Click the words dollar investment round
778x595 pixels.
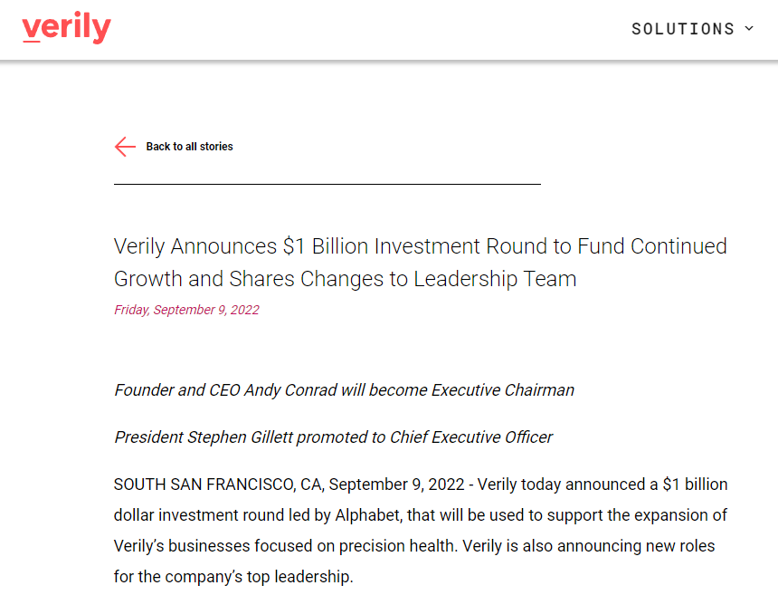point(198,515)
